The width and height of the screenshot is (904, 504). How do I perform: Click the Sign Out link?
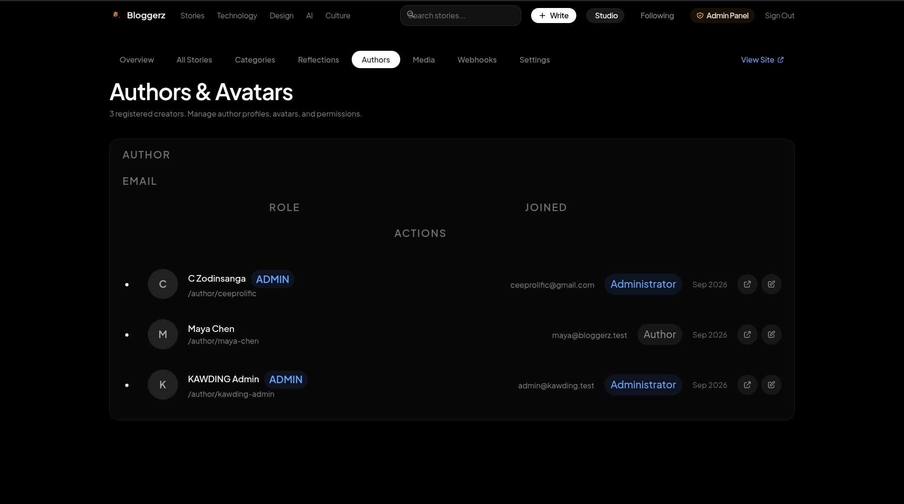click(780, 16)
